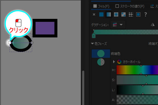The height and width of the screenshot is (105, 158).
Task: Adjust the L lightness slider
Action: click(x=137, y=90)
